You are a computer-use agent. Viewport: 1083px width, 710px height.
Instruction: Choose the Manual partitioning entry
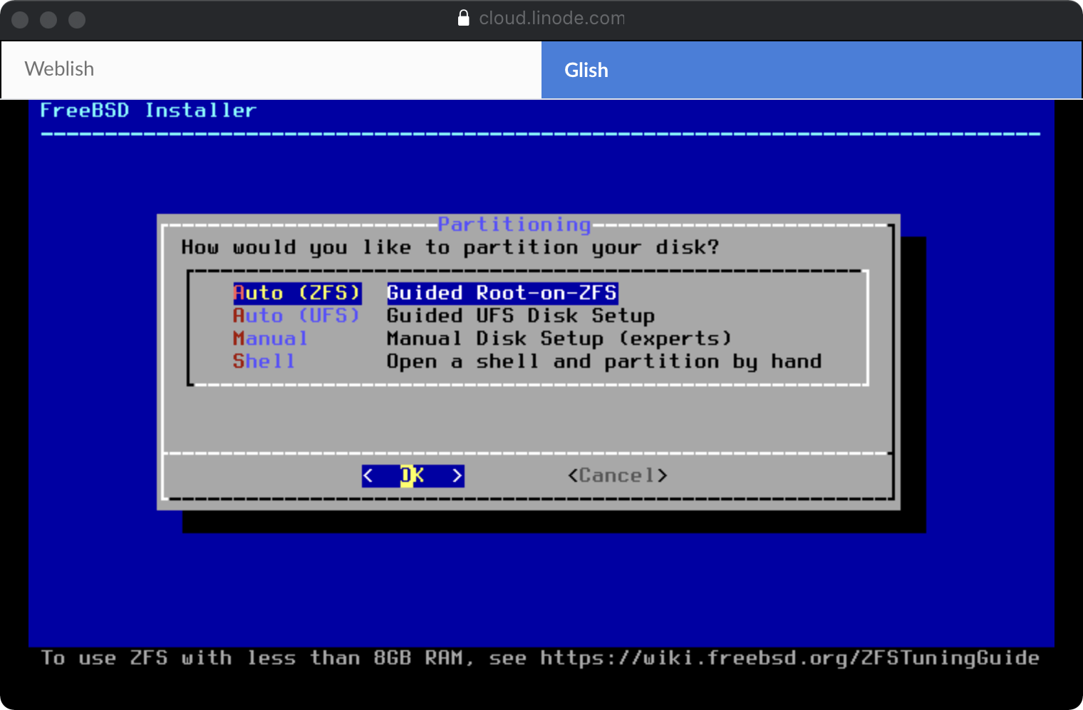270,339
